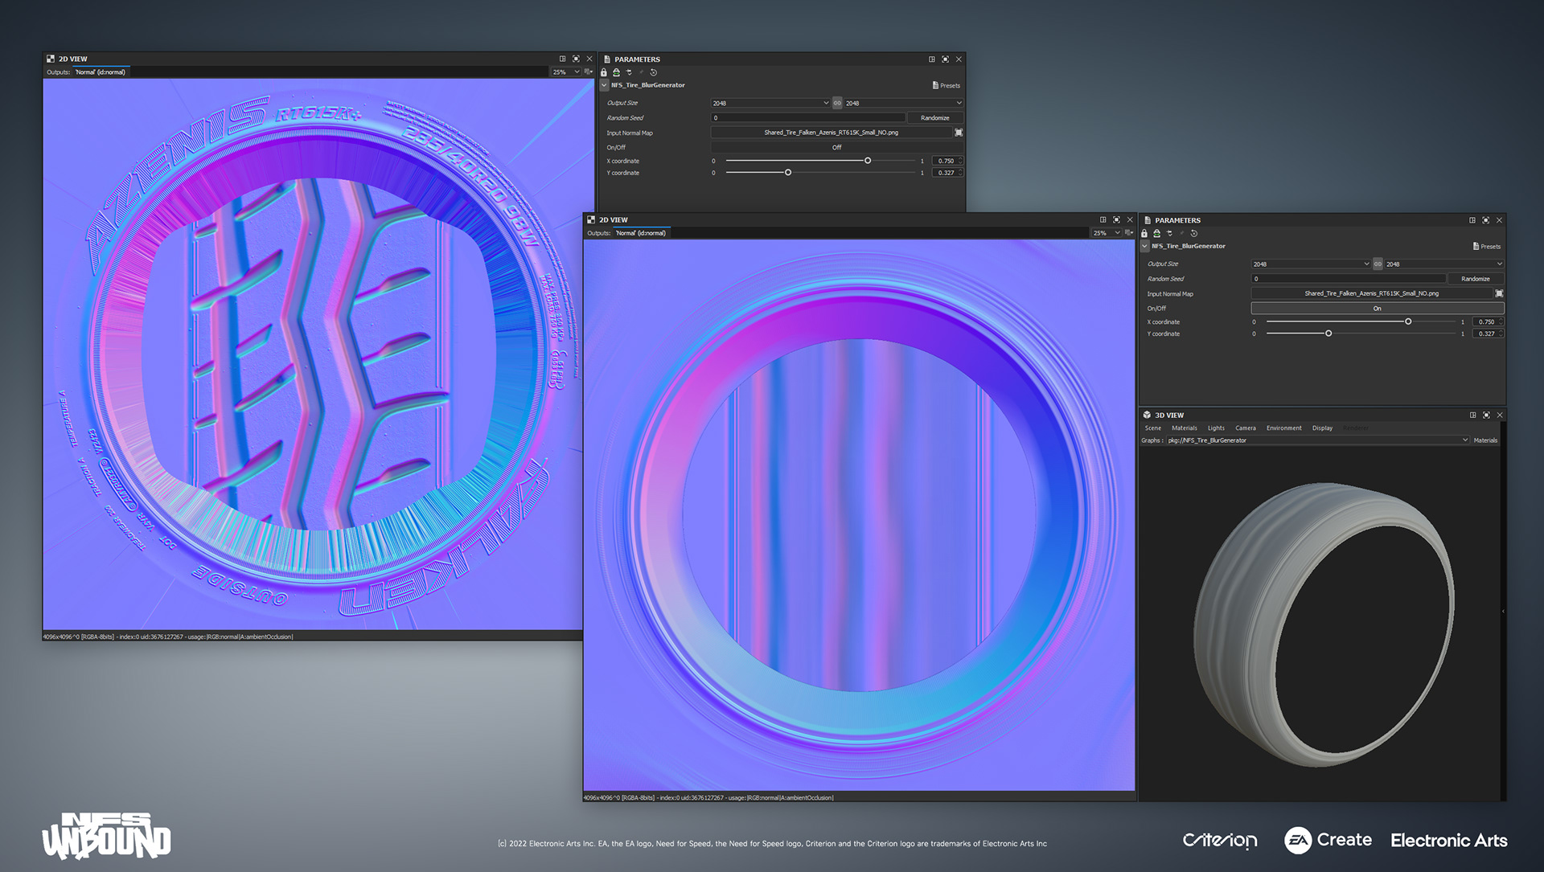Toggle the On/Off button showing On, right panel
This screenshot has height=872, width=1544.
tap(1377, 308)
